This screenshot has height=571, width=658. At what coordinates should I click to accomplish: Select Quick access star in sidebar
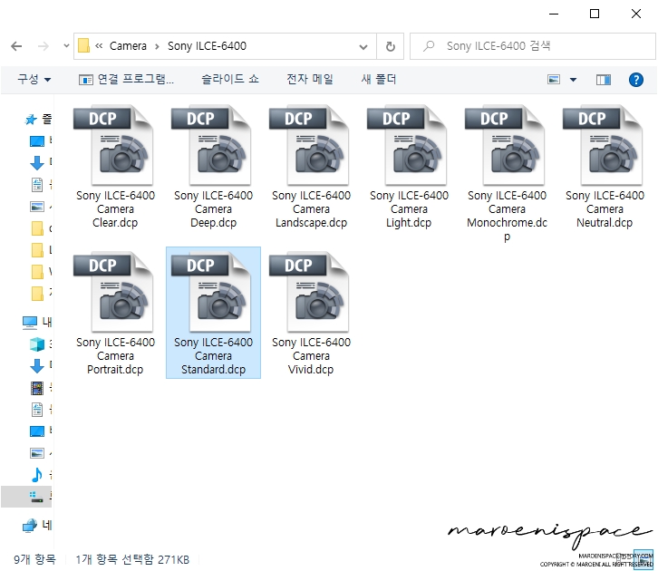[31, 120]
